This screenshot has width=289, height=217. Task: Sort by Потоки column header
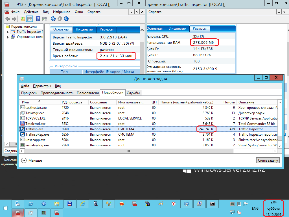click(x=226, y=102)
